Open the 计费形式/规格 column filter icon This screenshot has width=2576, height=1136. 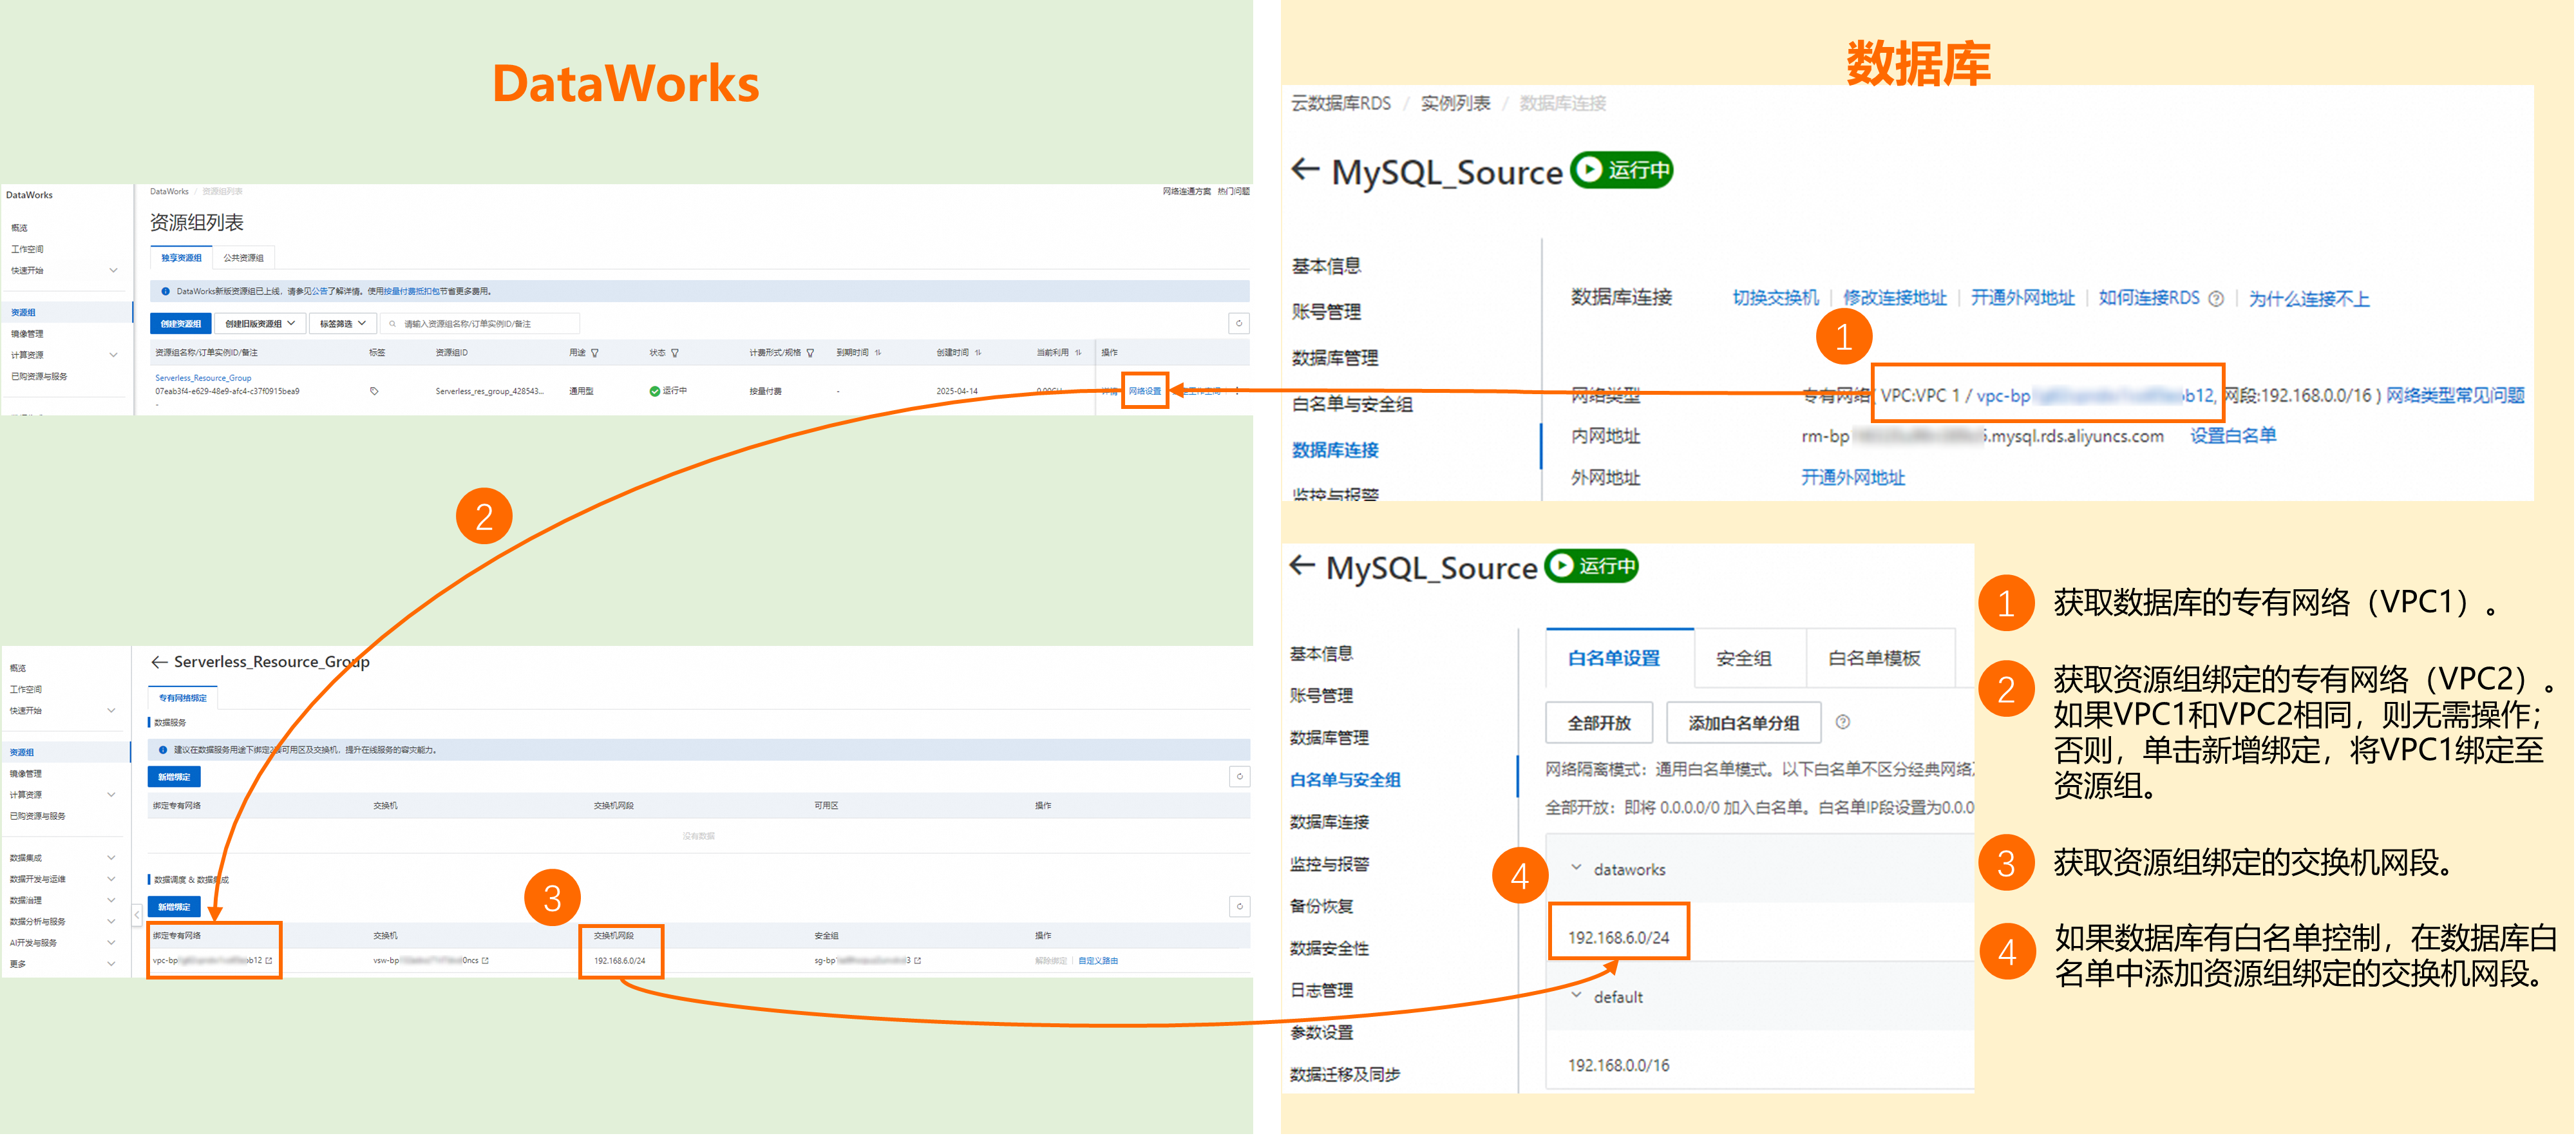[x=810, y=353]
